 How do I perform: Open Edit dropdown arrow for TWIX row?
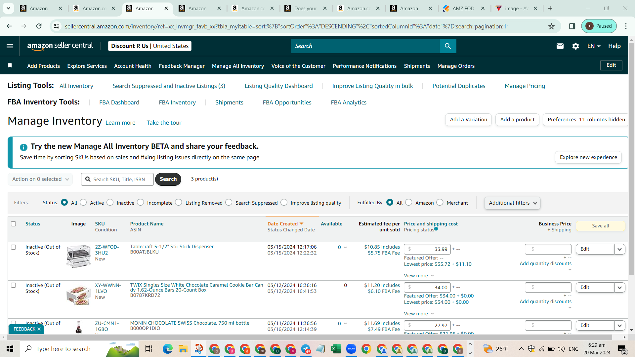pyautogui.click(x=620, y=288)
